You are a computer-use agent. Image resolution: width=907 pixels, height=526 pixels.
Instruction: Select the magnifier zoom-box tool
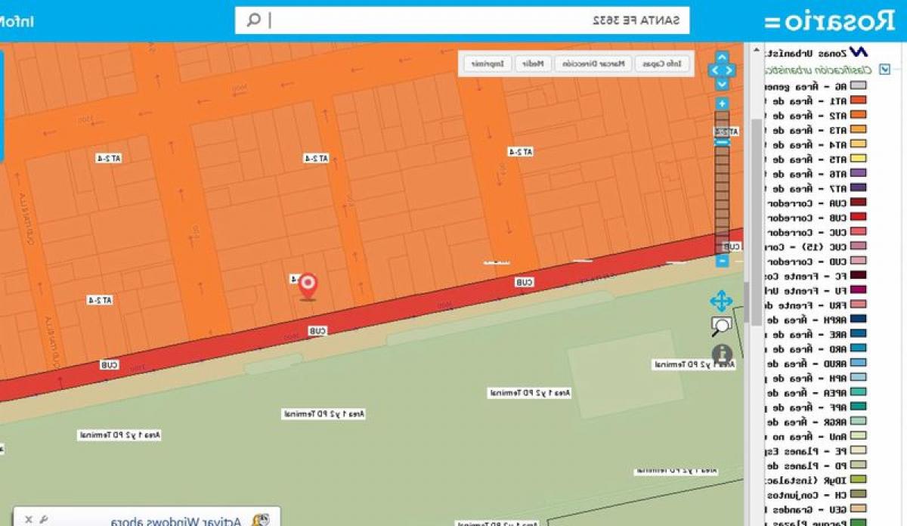tap(721, 326)
